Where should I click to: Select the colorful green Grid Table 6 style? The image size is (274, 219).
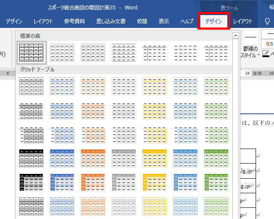(x=216, y=206)
